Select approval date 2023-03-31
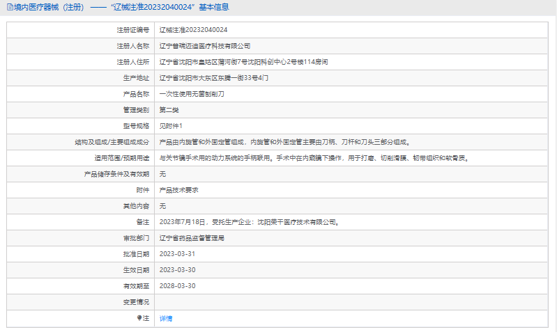The width and height of the screenshot is (557, 332). [177, 254]
